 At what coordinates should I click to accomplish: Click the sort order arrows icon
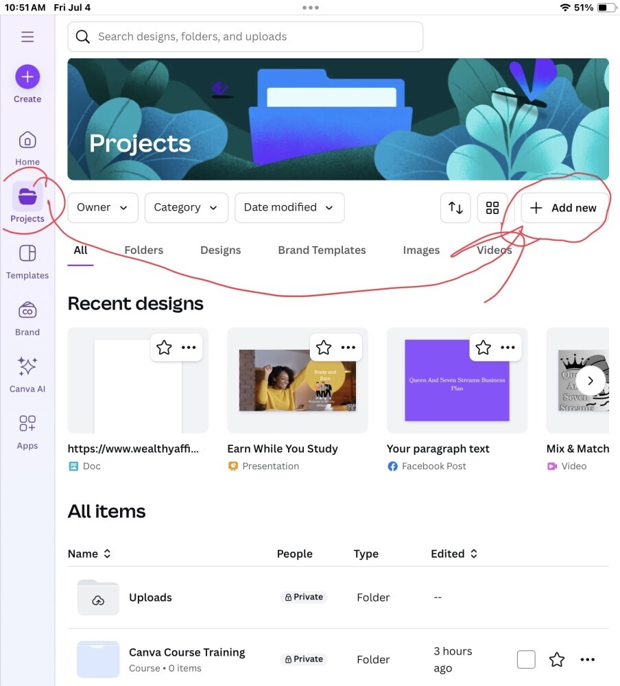(456, 208)
